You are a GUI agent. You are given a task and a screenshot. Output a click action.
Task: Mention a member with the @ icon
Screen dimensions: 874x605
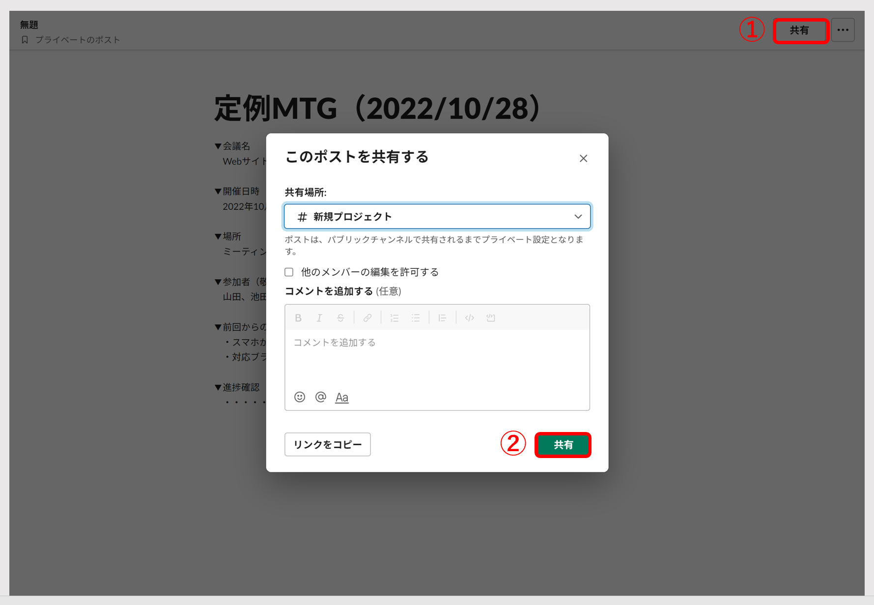(320, 397)
